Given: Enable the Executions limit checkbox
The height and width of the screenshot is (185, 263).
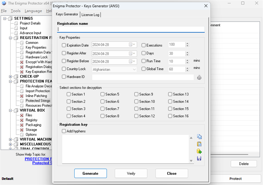Looking at the screenshot, I should pos(143,45).
